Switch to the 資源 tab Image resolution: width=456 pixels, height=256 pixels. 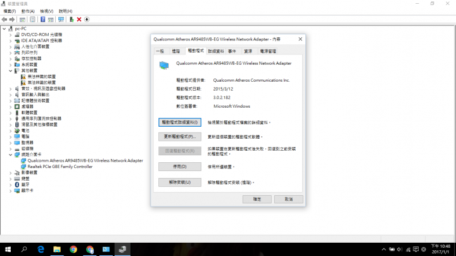[248, 51]
